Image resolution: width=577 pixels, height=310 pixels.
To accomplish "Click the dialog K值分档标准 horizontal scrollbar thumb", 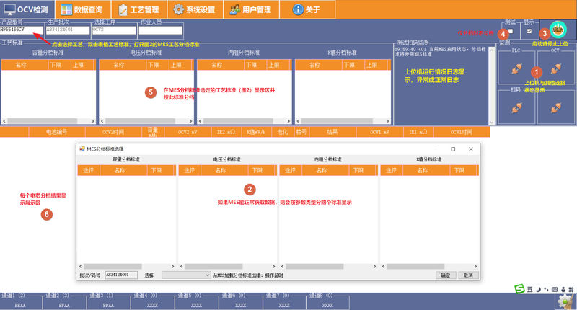I will pyautogui.click(x=415, y=267).
